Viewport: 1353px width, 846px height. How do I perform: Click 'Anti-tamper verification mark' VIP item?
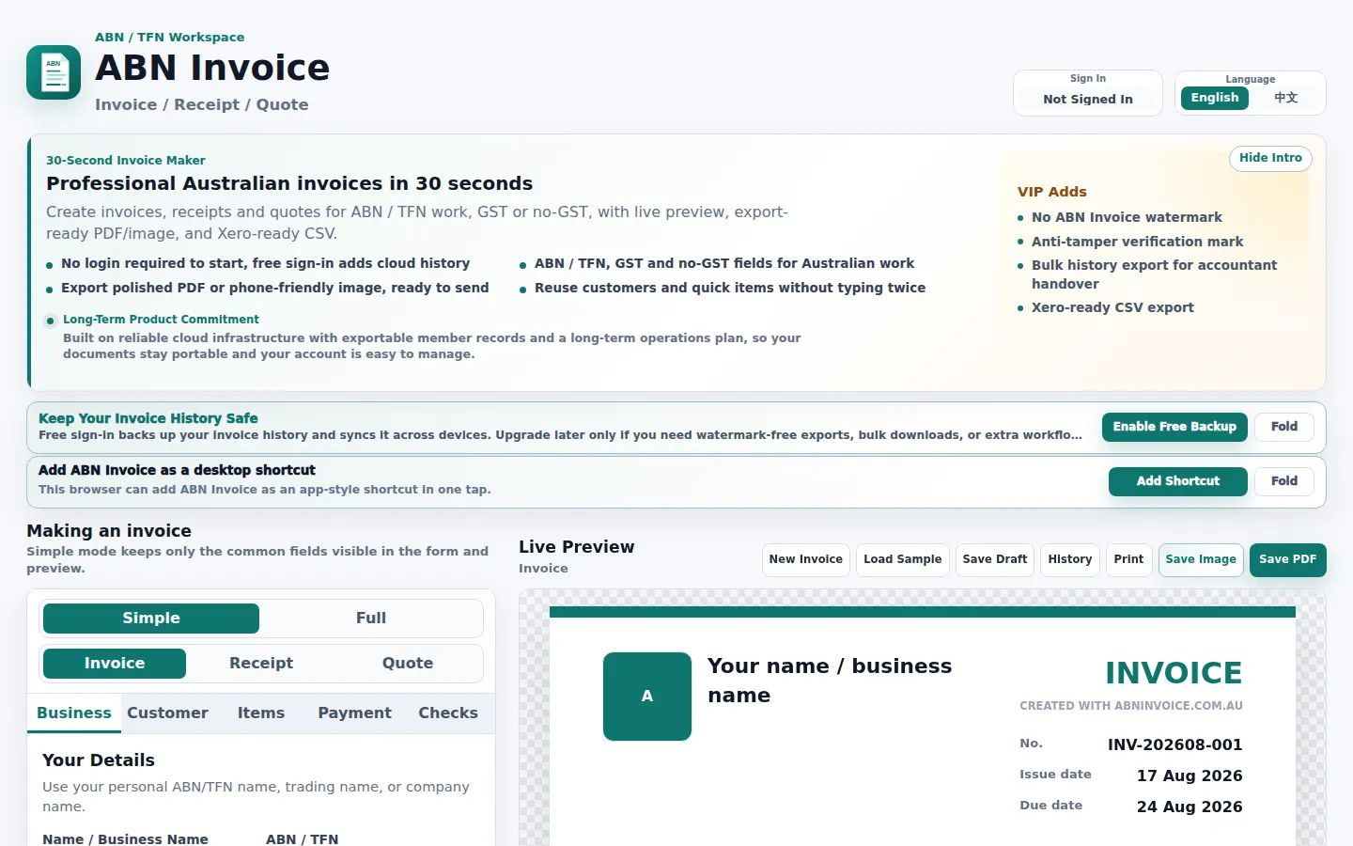point(1137,242)
